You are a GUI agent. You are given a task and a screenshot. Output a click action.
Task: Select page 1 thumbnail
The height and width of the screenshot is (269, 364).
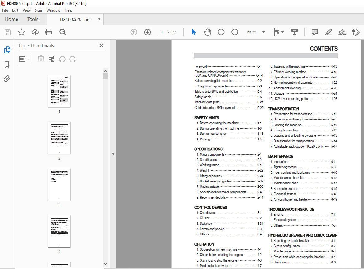click(x=59, y=91)
